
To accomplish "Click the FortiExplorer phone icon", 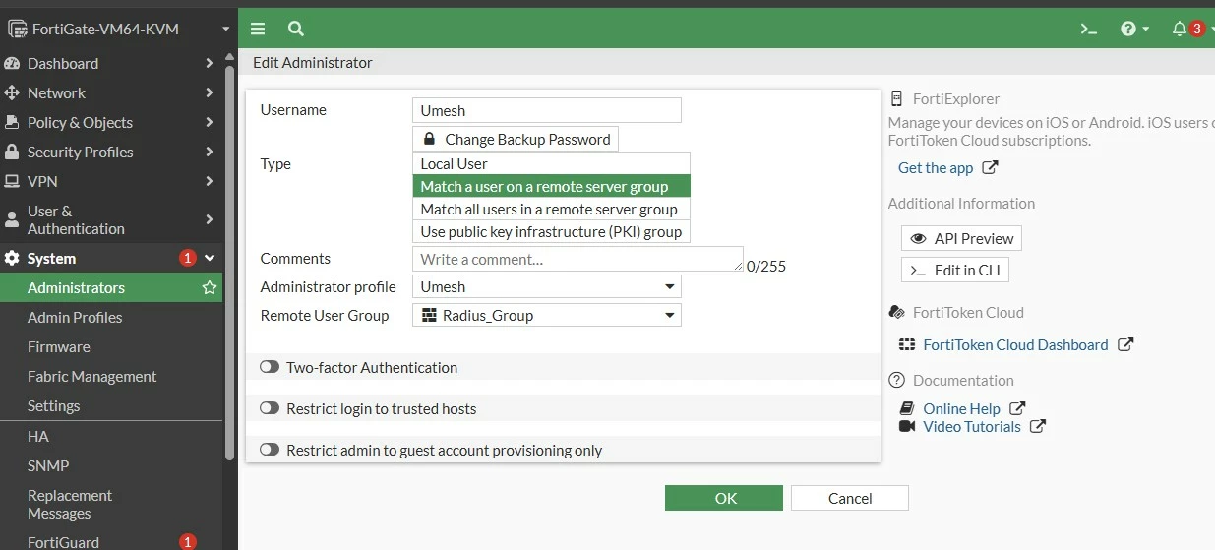I will click(x=896, y=98).
